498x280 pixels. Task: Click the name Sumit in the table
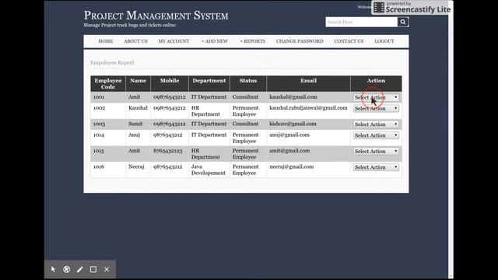pyautogui.click(x=135, y=124)
